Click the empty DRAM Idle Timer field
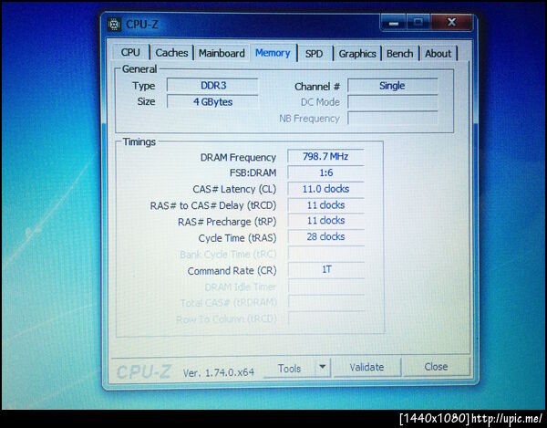 (325, 287)
